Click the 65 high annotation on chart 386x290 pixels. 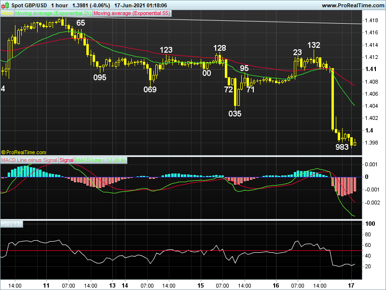pos(81,23)
